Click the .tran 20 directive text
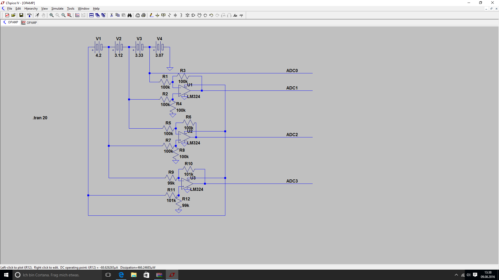 [40, 118]
